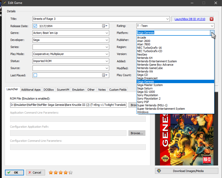Click the Cancel button

coord(35,173)
